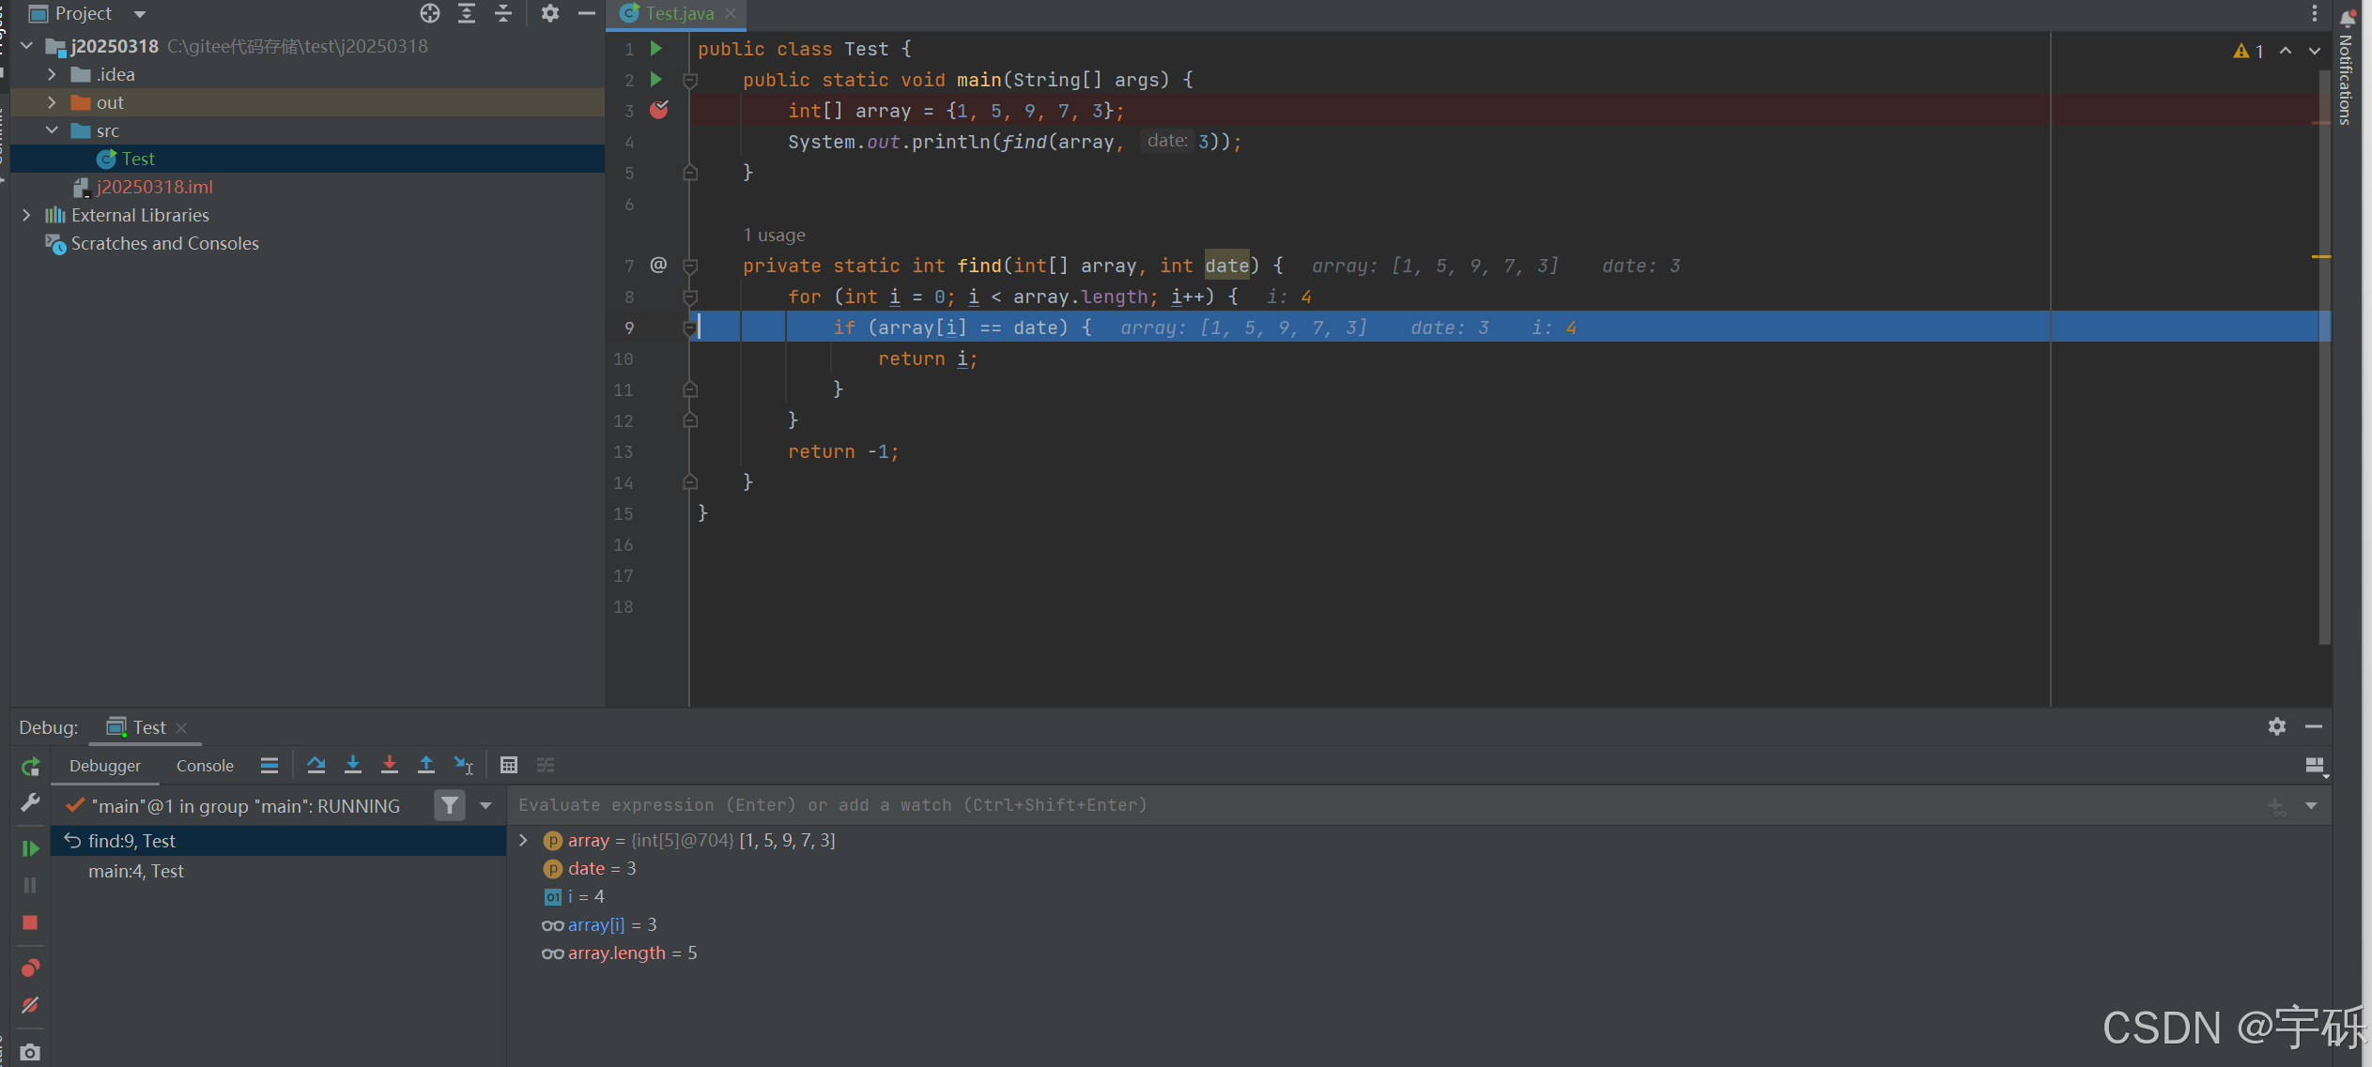Expand the out folder
Viewport: 2372px width, 1067px height.
52,102
